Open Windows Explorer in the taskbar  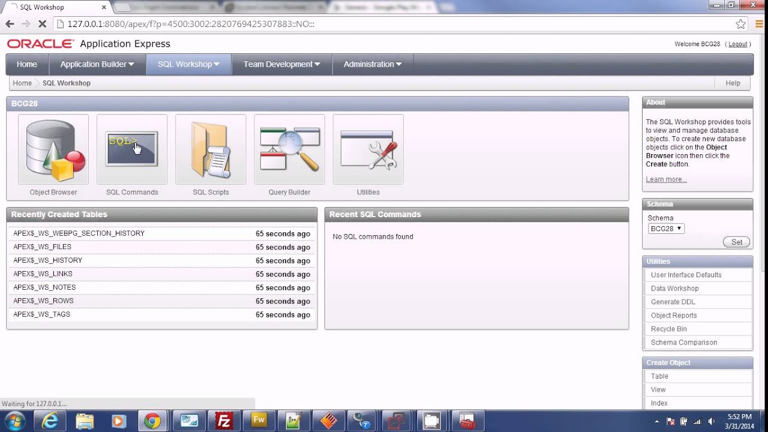pos(85,421)
